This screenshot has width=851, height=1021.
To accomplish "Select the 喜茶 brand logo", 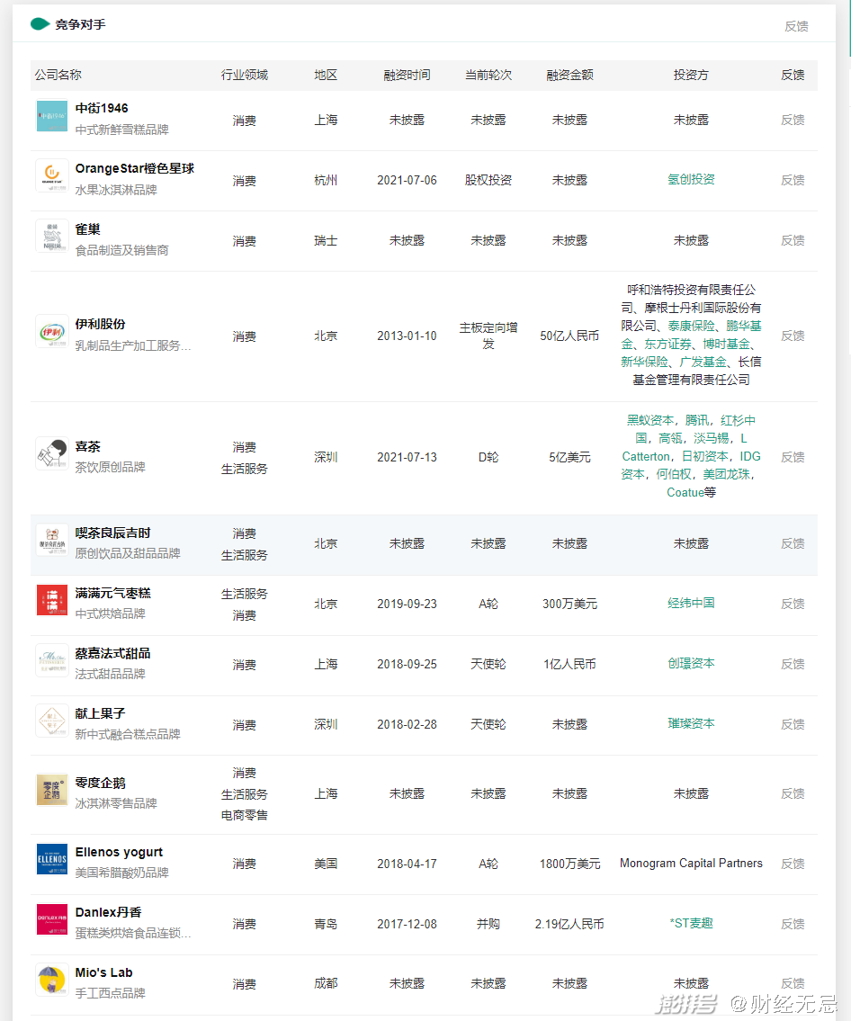I will coord(52,455).
